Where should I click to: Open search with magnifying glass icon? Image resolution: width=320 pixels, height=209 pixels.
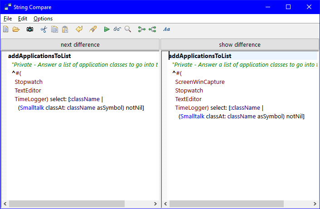click(128, 29)
